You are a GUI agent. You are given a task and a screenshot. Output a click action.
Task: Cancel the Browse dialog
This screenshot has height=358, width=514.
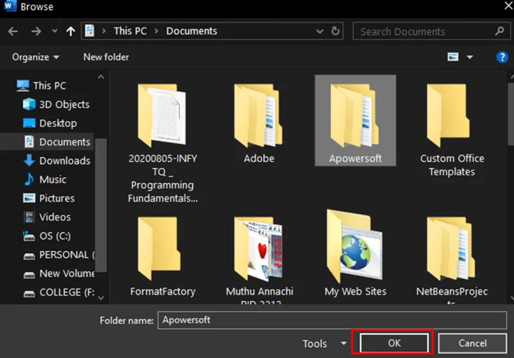tap(472, 343)
